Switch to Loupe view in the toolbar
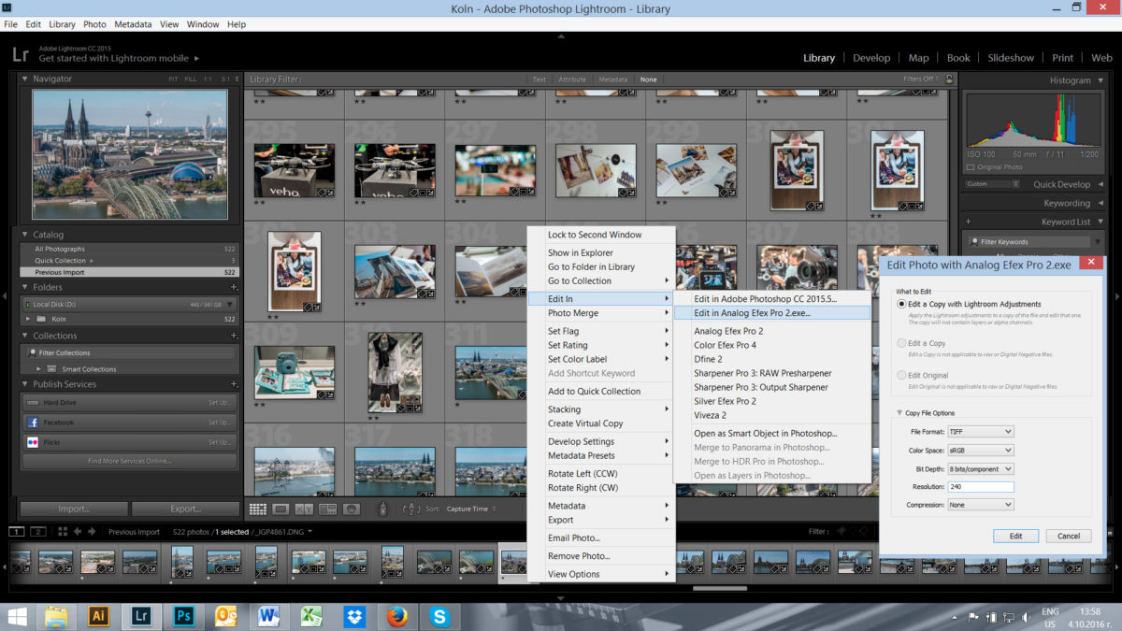This screenshot has width=1122, height=631. tap(280, 509)
